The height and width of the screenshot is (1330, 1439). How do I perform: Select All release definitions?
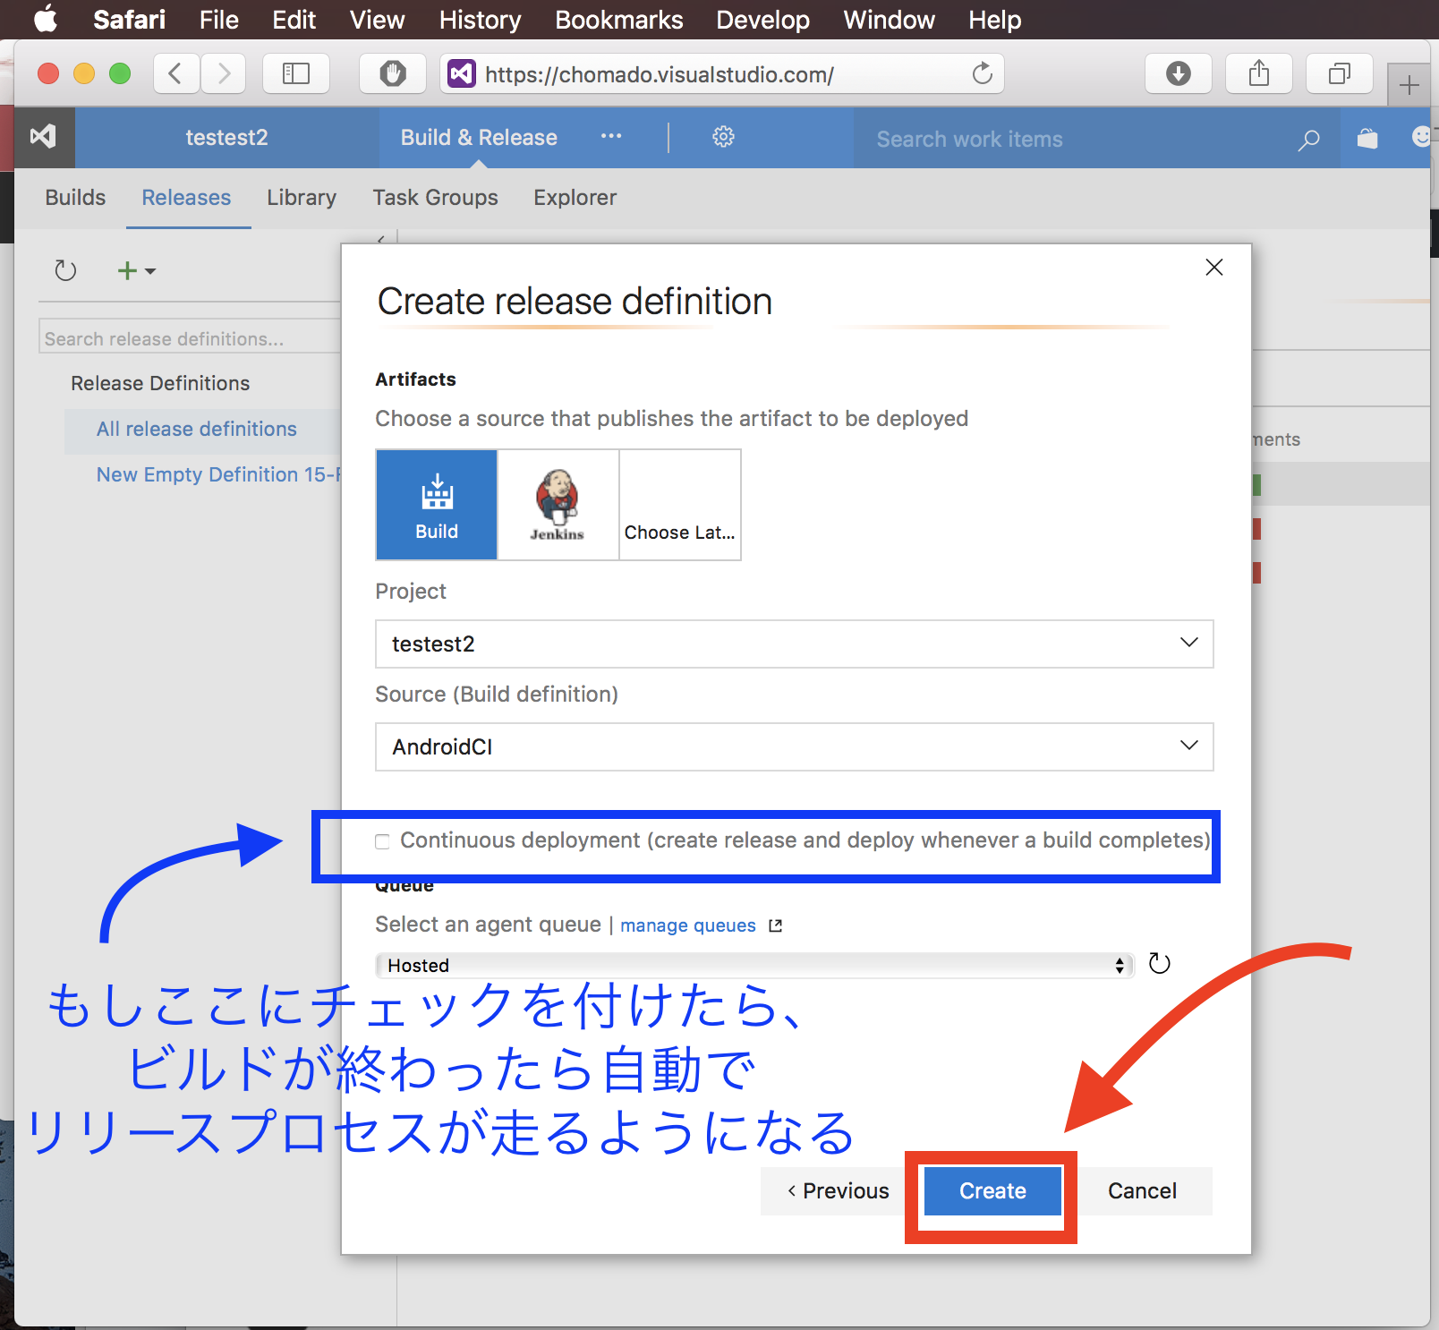[197, 429]
